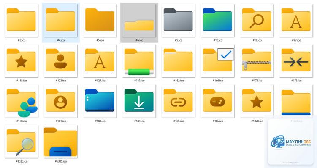Select the letter A folder #129.ico
317x168 pixels.
[100, 60]
